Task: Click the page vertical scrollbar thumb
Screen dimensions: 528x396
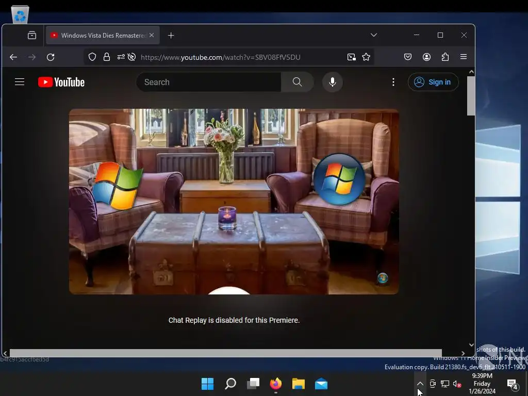Action: [x=471, y=96]
